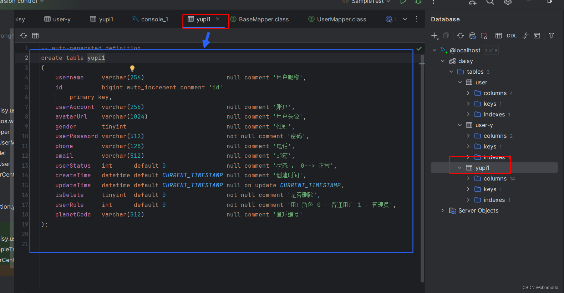Expand columns under user-y table
This screenshot has width=564, height=293.
(x=468, y=136)
